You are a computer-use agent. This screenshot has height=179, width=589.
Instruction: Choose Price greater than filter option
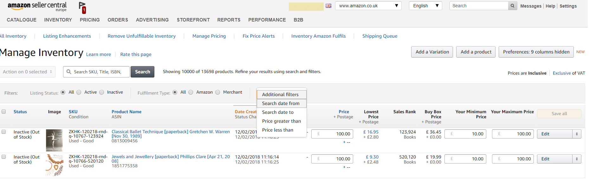pyautogui.click(x=282, y=121)
